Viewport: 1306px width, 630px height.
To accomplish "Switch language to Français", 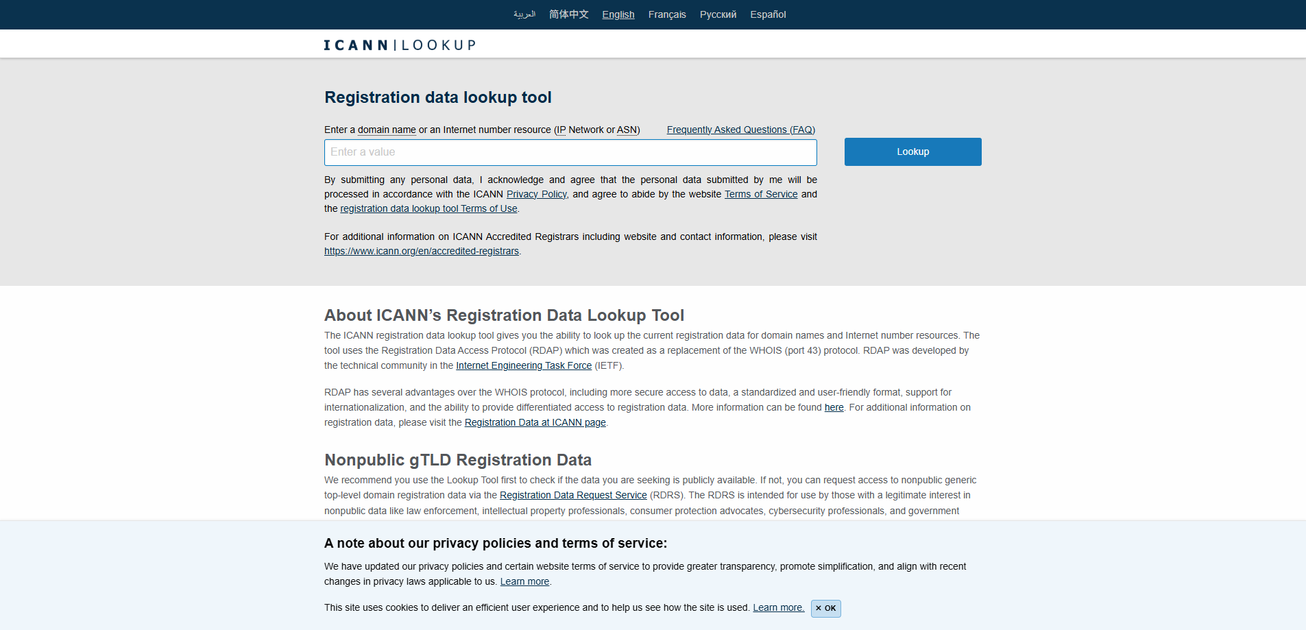I will (667, 14).
